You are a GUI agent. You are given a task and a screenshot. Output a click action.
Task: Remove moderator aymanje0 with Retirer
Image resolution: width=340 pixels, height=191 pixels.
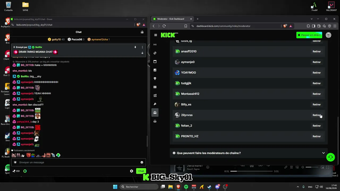point(317,62)
